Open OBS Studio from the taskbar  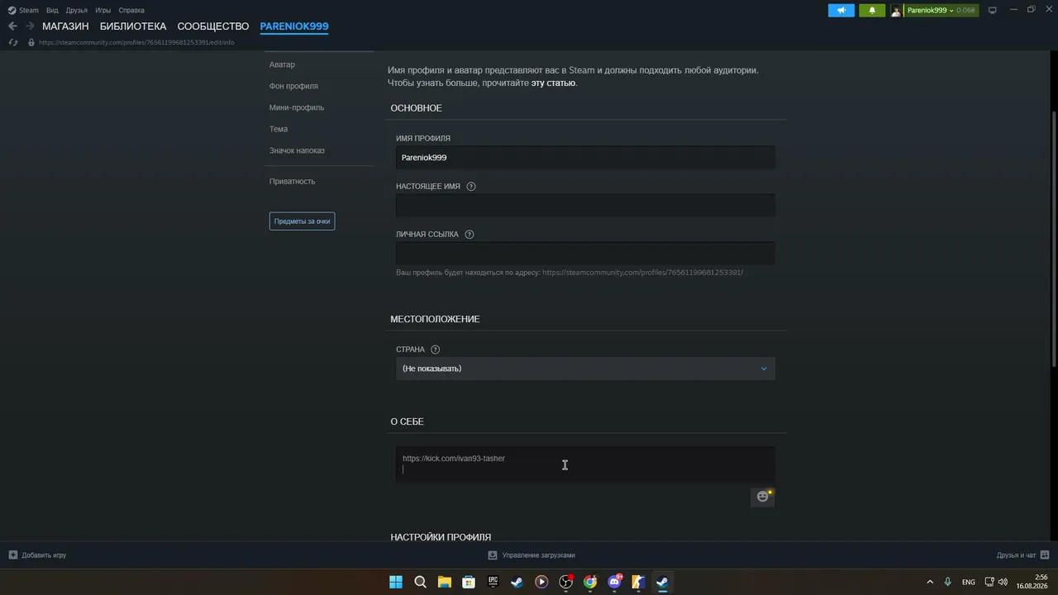tap(565, 582)
